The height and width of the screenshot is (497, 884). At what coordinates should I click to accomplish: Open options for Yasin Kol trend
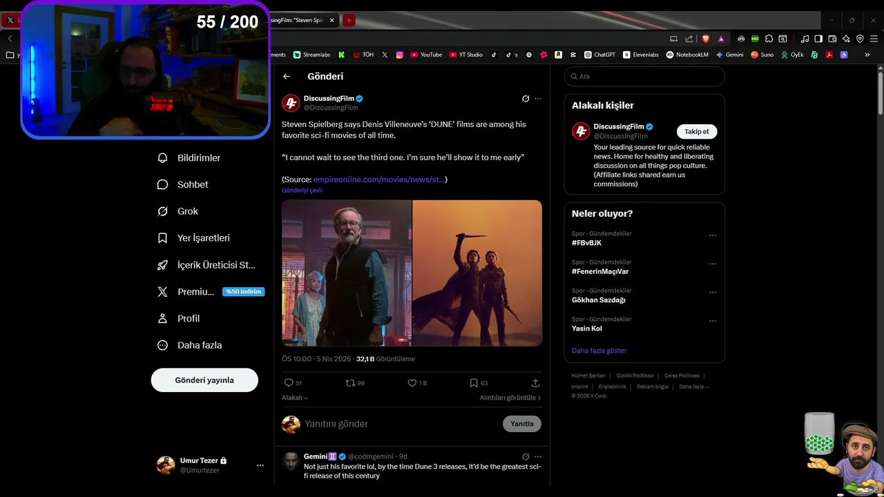tap(713, 321)
